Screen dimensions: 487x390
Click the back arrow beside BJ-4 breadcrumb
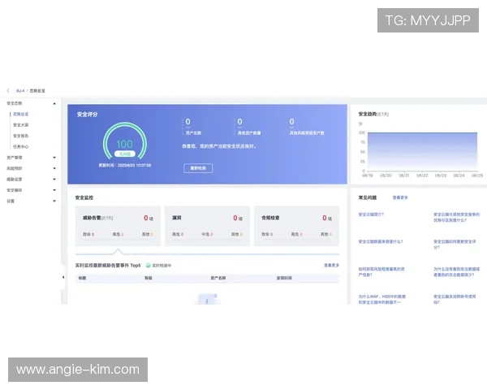(x=8, y=91)
